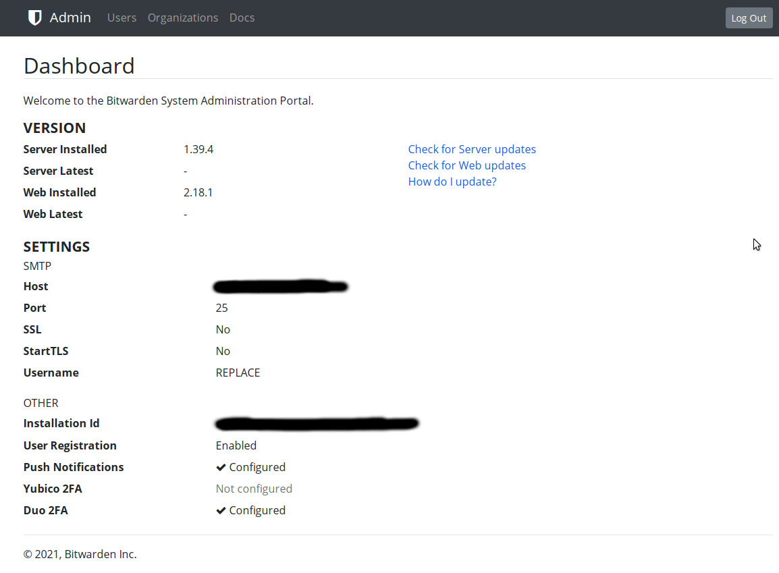Click the Push Notifications 'Configured' status
This screenshot has height=573, width=779.
click(257, 467)
